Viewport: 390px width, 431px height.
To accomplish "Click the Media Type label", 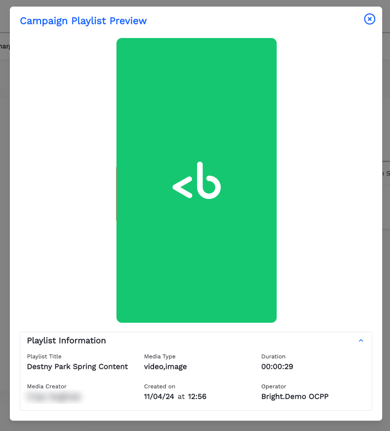I will 159,356.
